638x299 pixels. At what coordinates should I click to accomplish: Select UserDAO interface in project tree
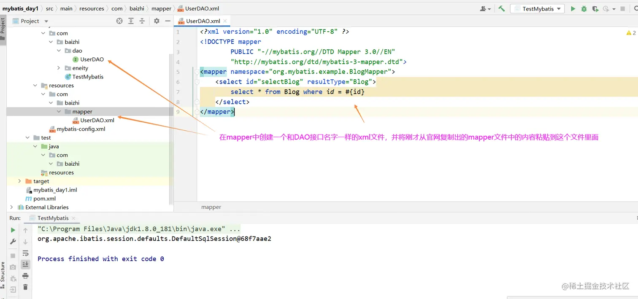[88, 59]
